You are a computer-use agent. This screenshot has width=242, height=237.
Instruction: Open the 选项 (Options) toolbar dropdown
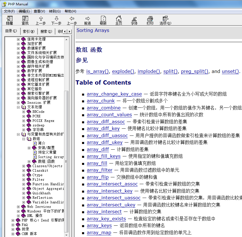tap(165, 20)
